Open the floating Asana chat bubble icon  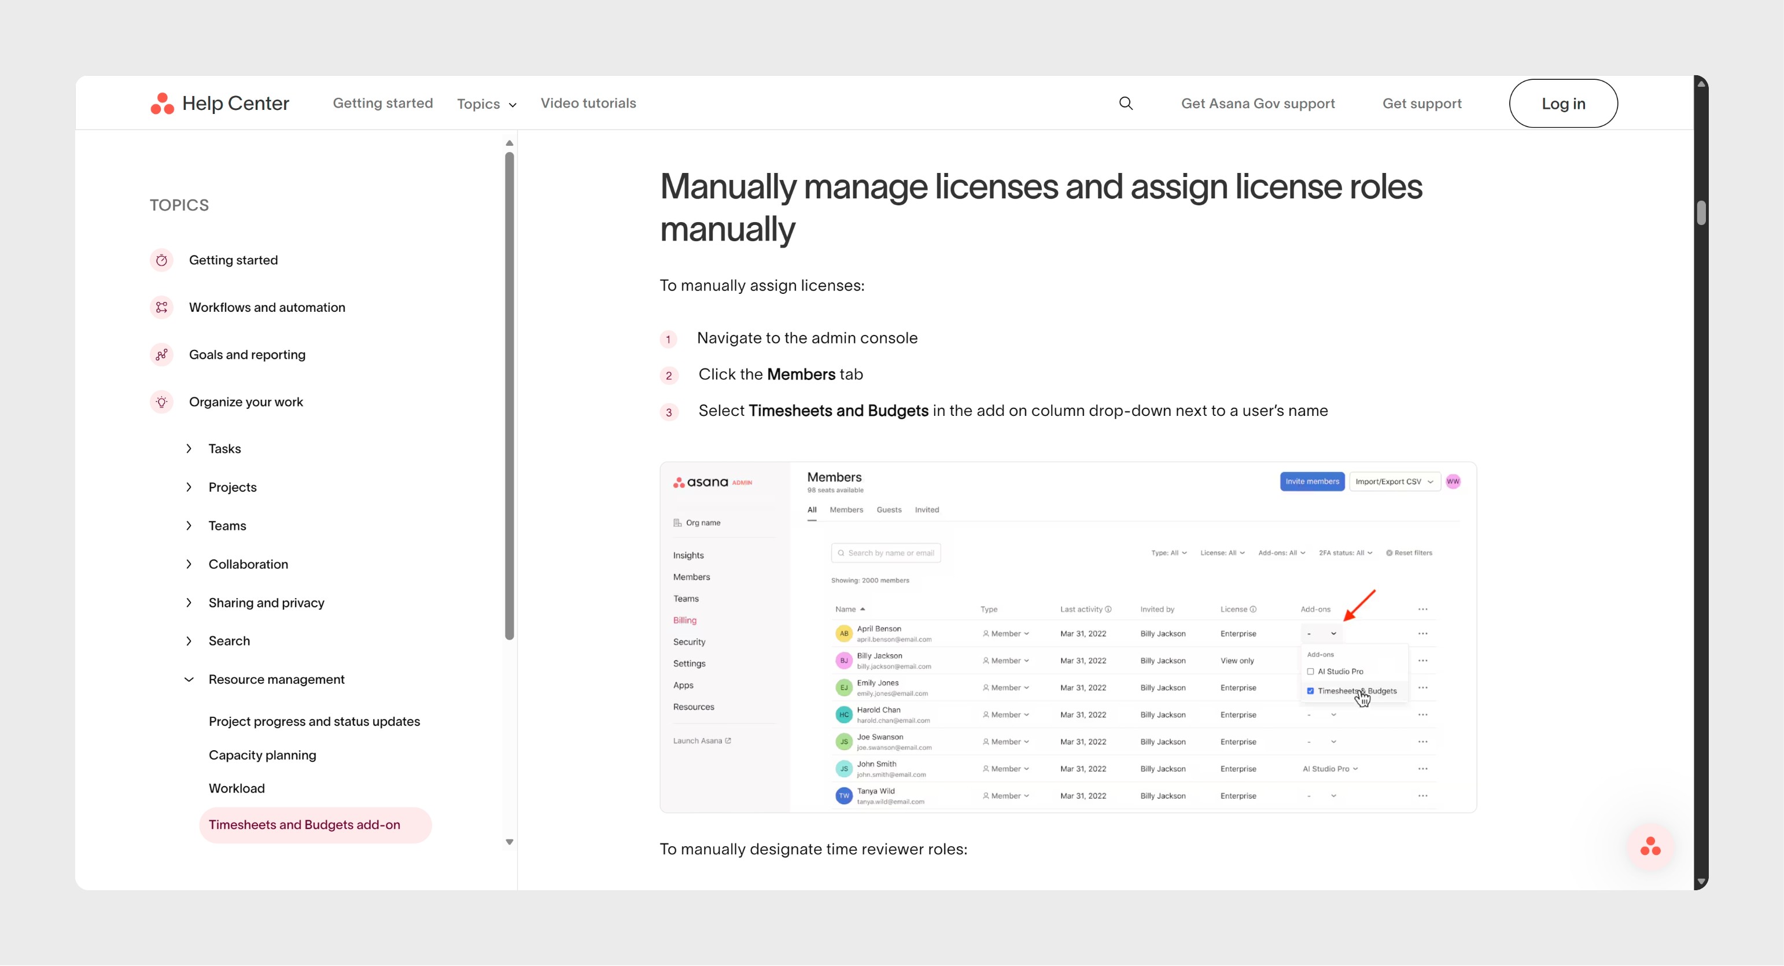pos(1650,846)
